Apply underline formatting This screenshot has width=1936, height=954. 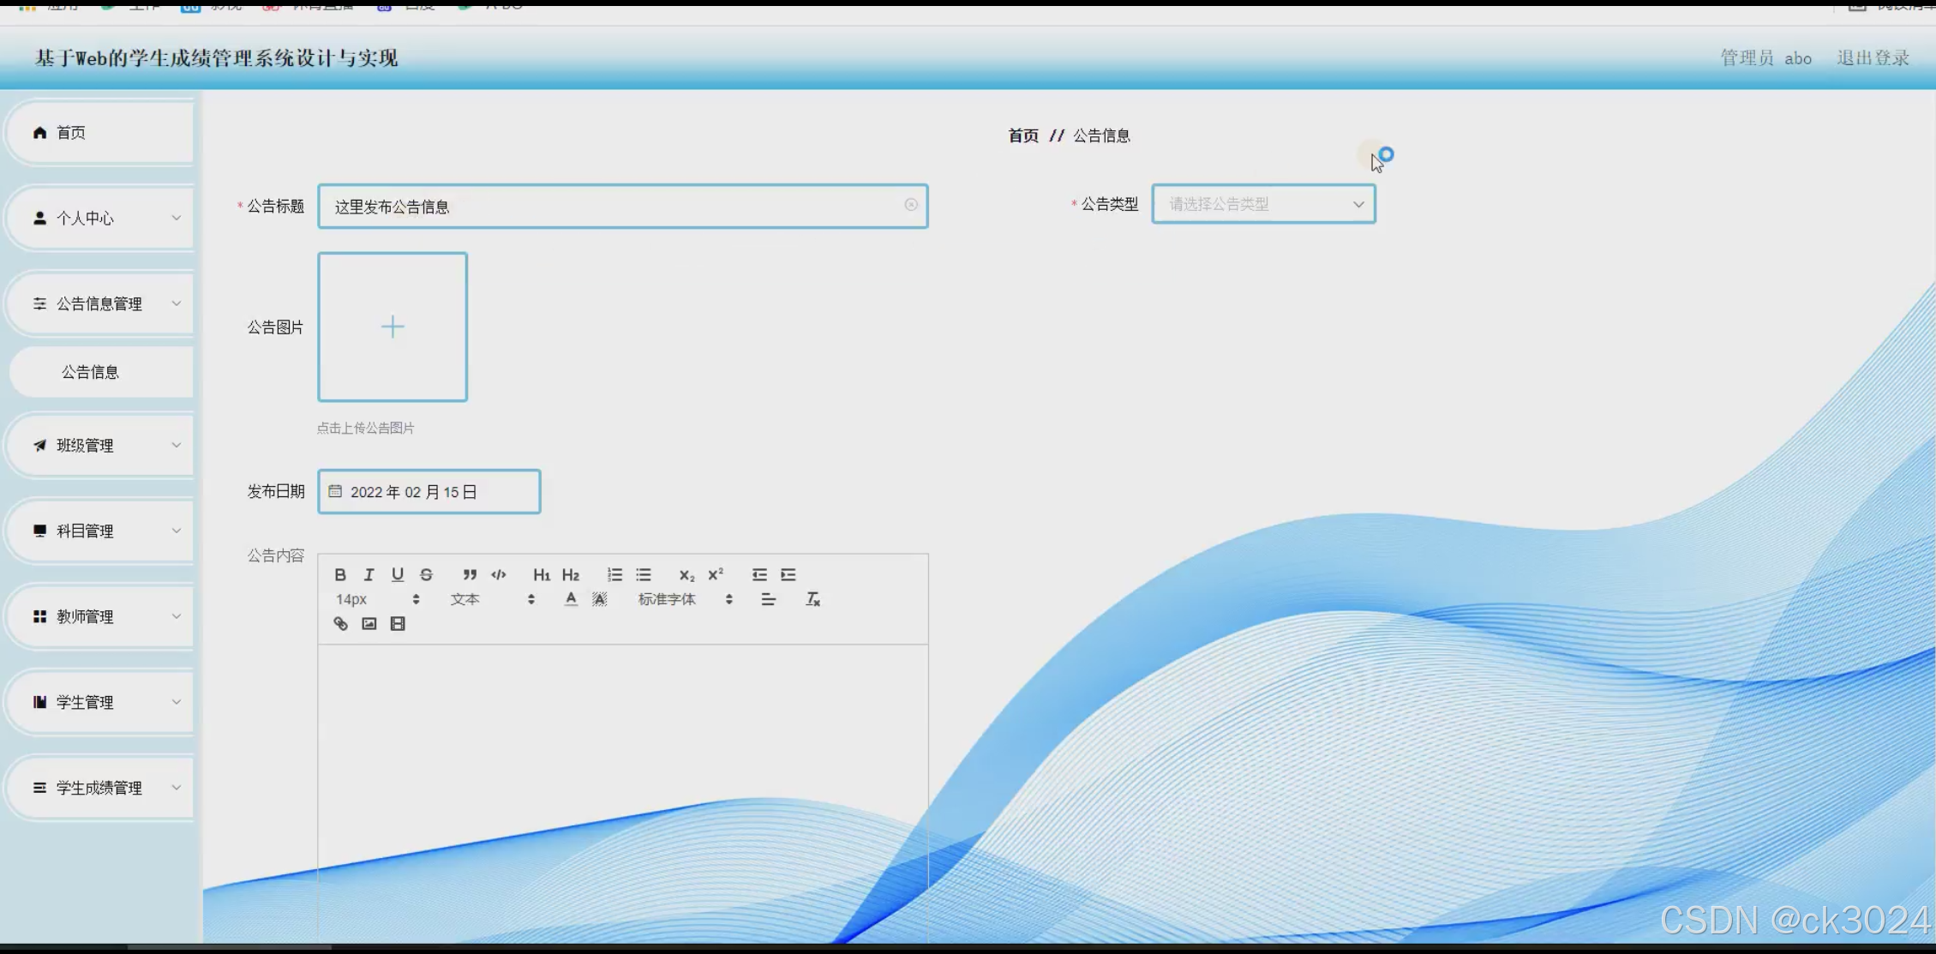(397, 574)
